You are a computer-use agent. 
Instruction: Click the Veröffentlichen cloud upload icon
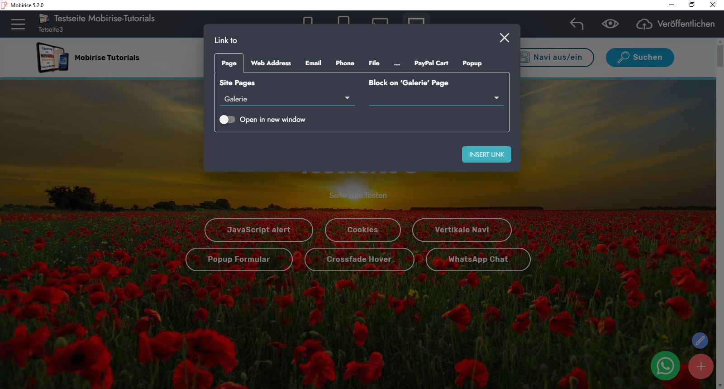644,24
